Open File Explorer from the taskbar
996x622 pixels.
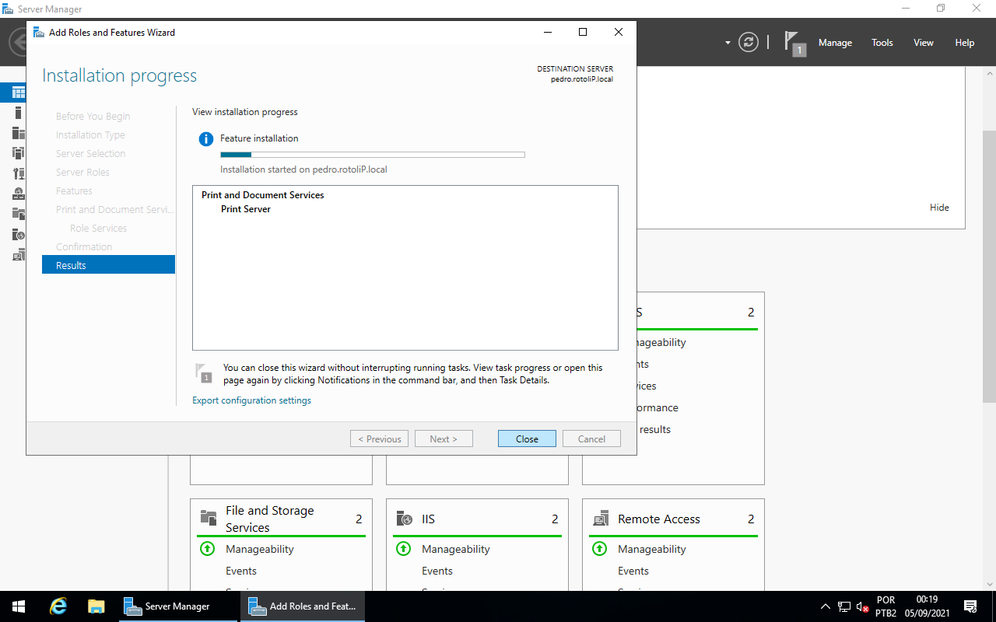tap(96, 606)
